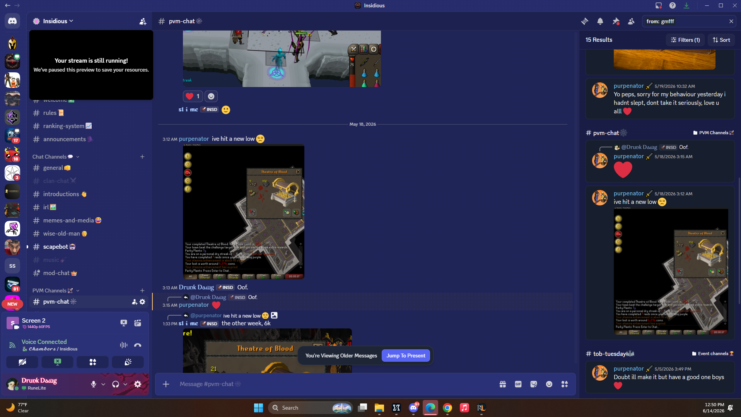The width and height of the screenshot is (741, 417).
Task: Add a channel to PVM Channels
Action: pos(142,291)
